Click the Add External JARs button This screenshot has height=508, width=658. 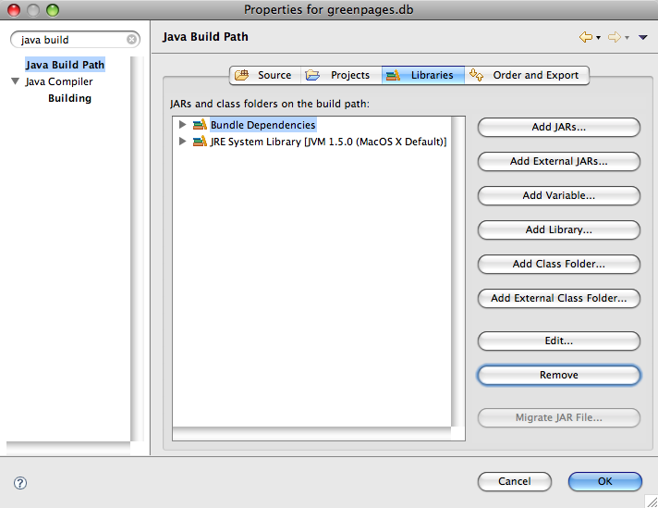tap(559, 161)
